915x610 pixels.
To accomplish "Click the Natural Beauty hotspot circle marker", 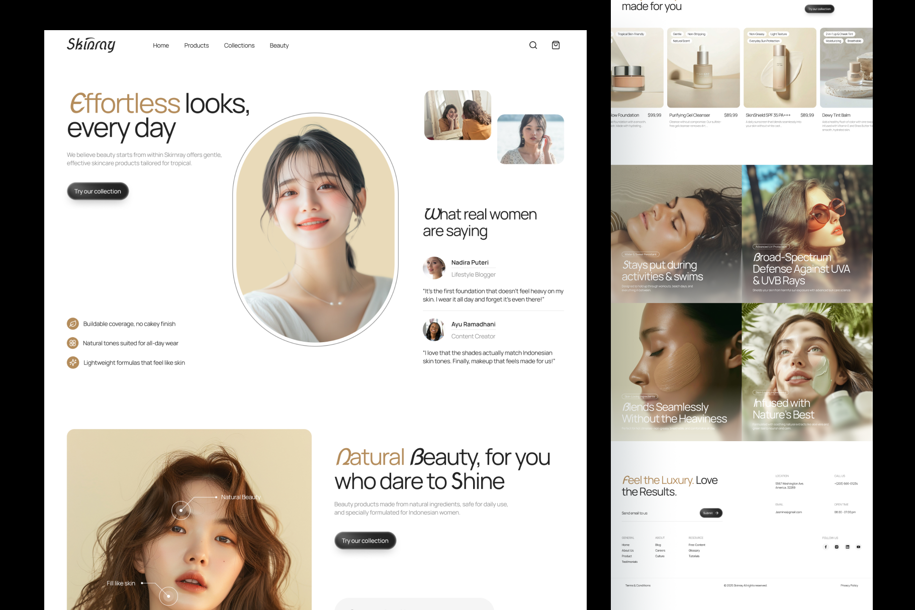I will click(x=181, y=511).
